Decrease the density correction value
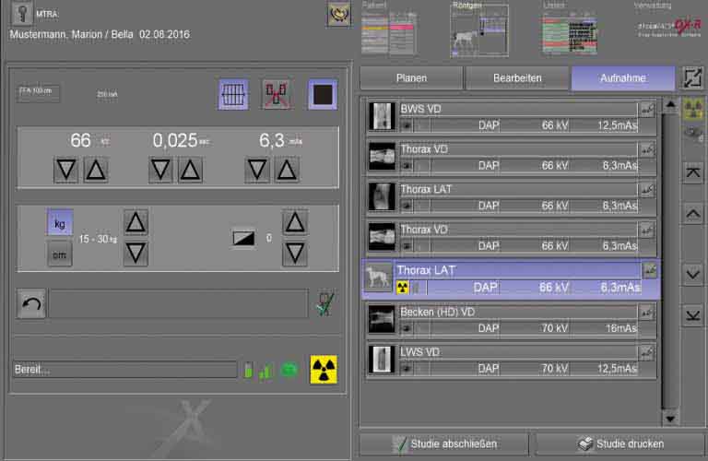 pos(295,253)
